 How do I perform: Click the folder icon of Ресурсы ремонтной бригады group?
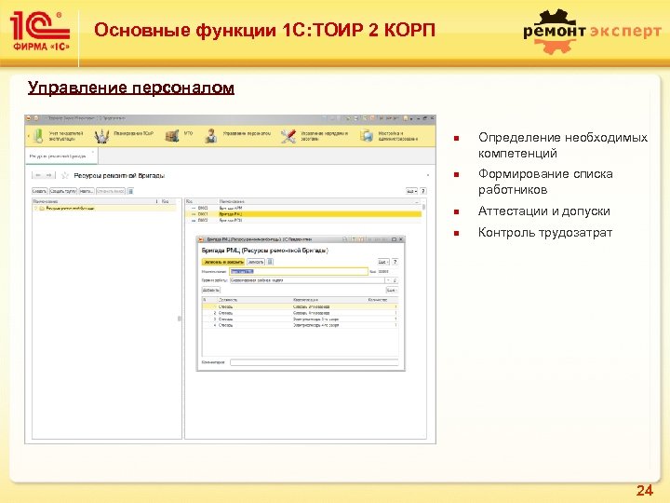click(42, 209)
